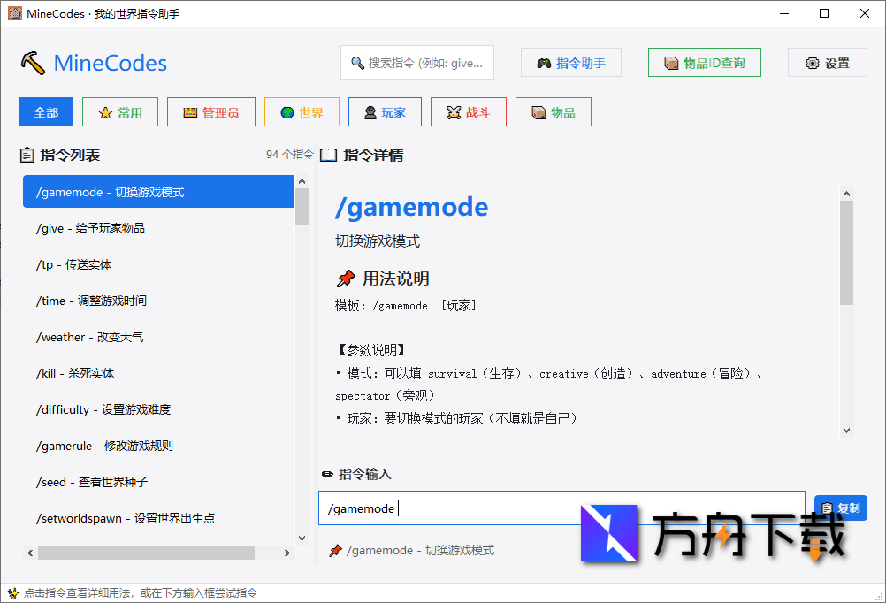Switch to the 世界 category tab

point(302,111)
